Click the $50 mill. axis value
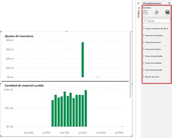 point(9,108)
